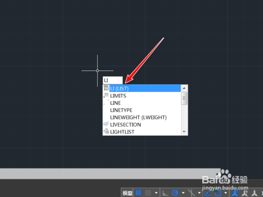The width and height of the screenshot is (263, 197).
Task: Click the scrollbar thumb in suggestion list
Action: coord(184,98)
